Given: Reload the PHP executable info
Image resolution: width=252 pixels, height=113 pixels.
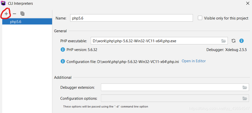Looking at the screenshot, I should click(x=234, y=41).
